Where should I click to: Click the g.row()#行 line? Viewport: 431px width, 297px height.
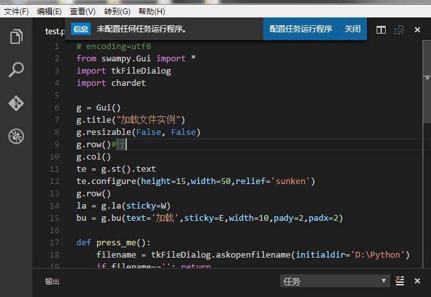point(101,145)
